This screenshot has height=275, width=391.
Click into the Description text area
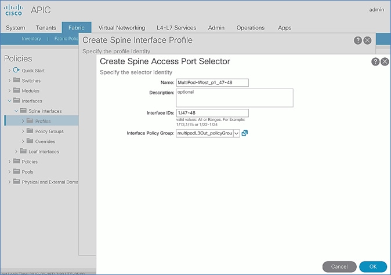(x=234, y=98)
